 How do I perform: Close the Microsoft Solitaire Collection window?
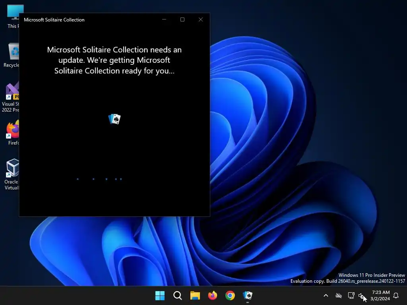(x=201, y=19)
